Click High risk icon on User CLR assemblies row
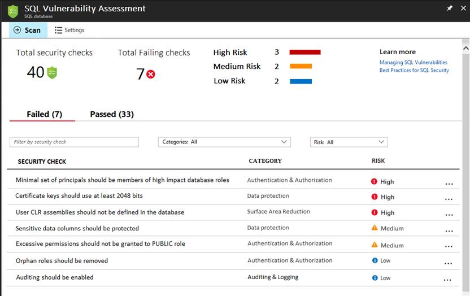 [x=375, y=212]
